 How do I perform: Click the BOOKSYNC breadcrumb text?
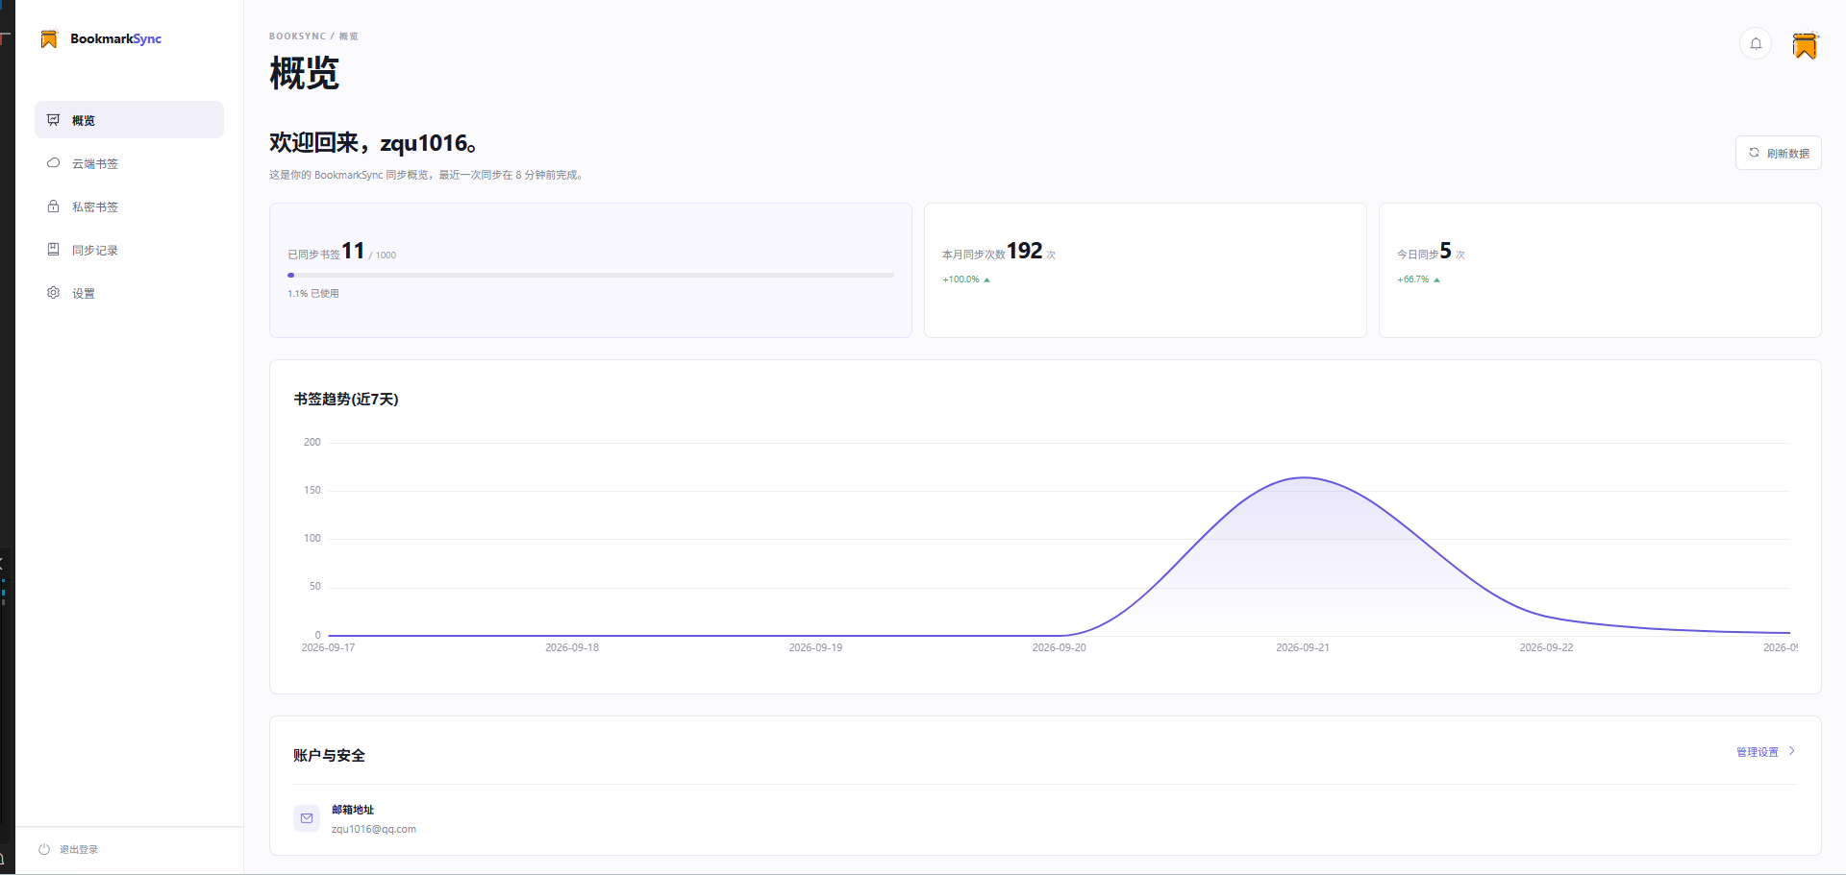pyautogui.click(x=297, y=36)
